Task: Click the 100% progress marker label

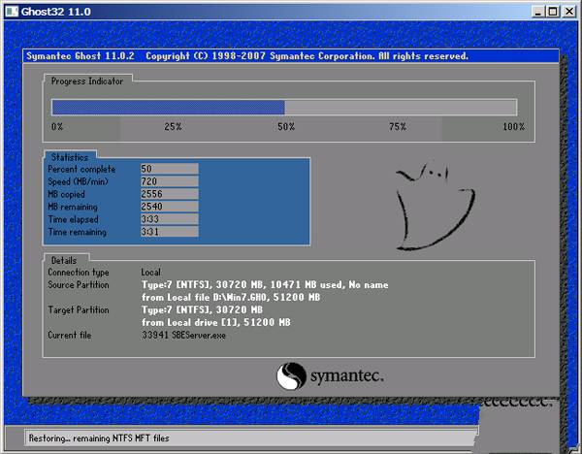Action: [513, 127]
